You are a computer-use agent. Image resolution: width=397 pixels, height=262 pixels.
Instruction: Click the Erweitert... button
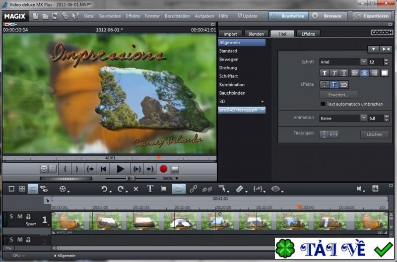338,95
